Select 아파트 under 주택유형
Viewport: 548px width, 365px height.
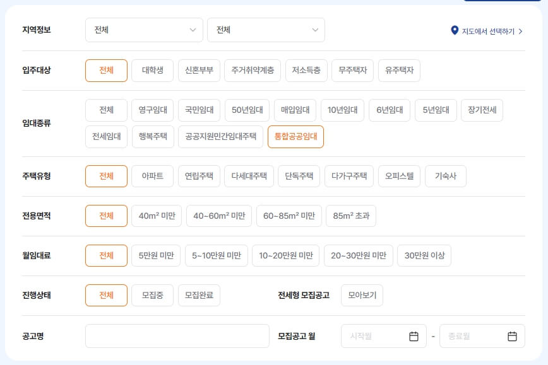(x=152, y=176)
